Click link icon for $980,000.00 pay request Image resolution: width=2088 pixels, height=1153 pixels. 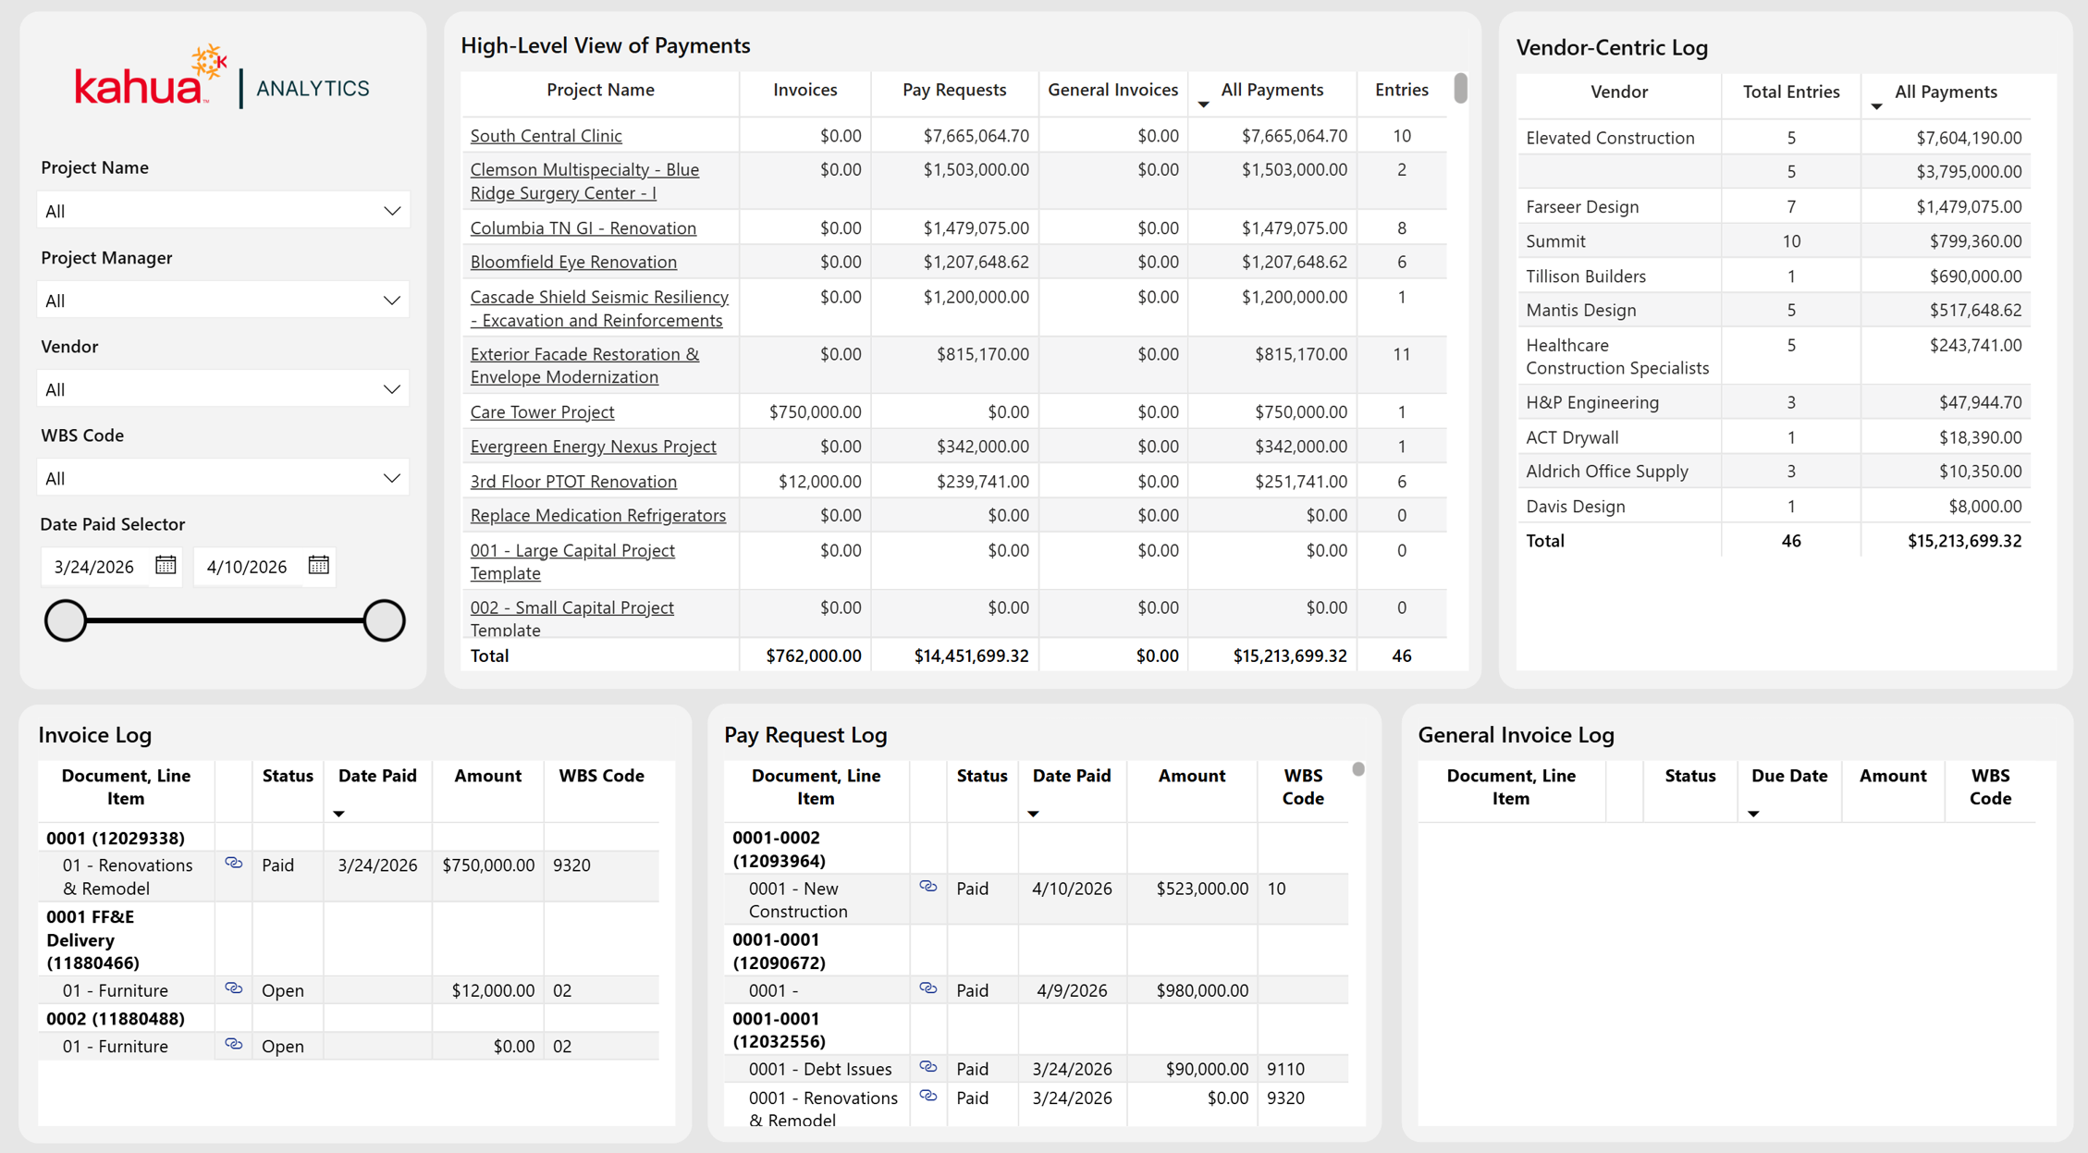coord(928,988)
